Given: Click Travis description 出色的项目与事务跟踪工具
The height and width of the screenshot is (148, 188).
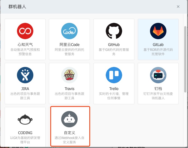Looking at the screenshot, I should tap(69, 96).
